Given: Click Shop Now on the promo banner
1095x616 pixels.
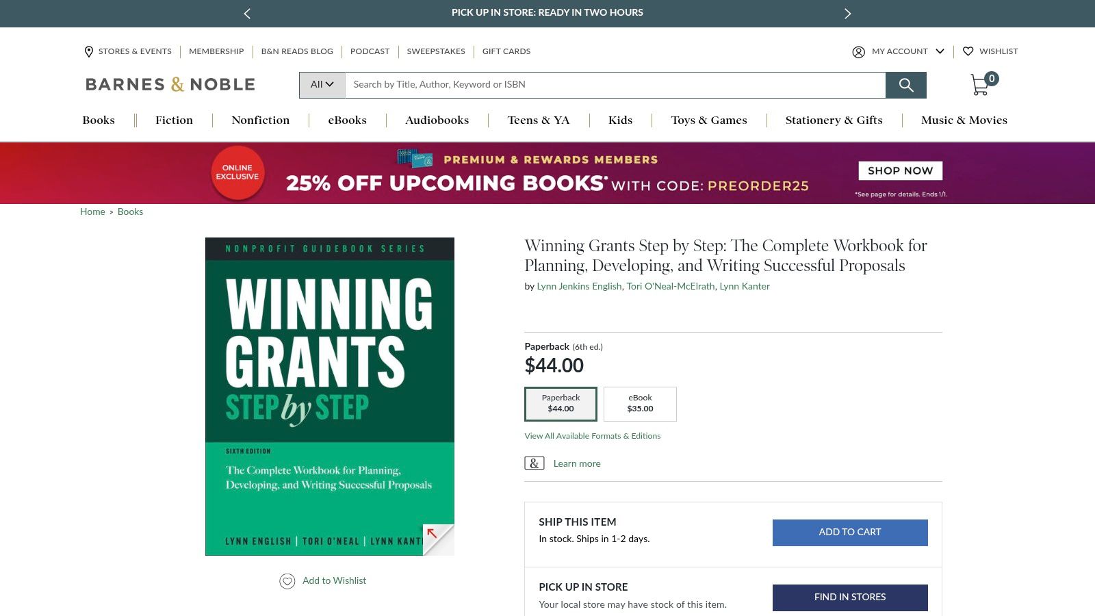Looking at the screenshot, I should [x=901, y=171].
